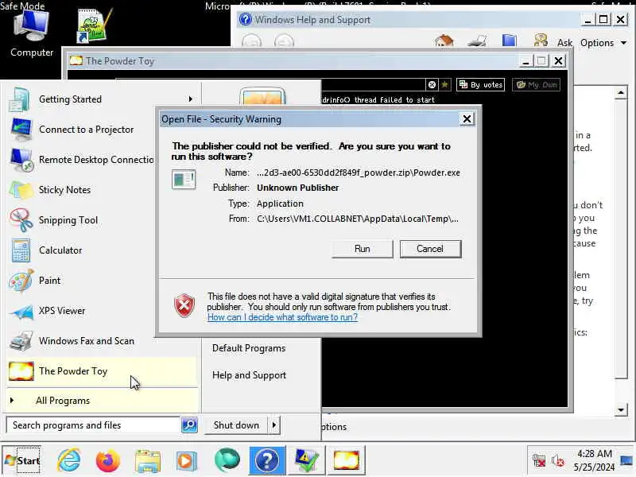Open Windows Explorer folder on taskbar
The width and height of the screenshot is (636, 477).
pos(148,461)
